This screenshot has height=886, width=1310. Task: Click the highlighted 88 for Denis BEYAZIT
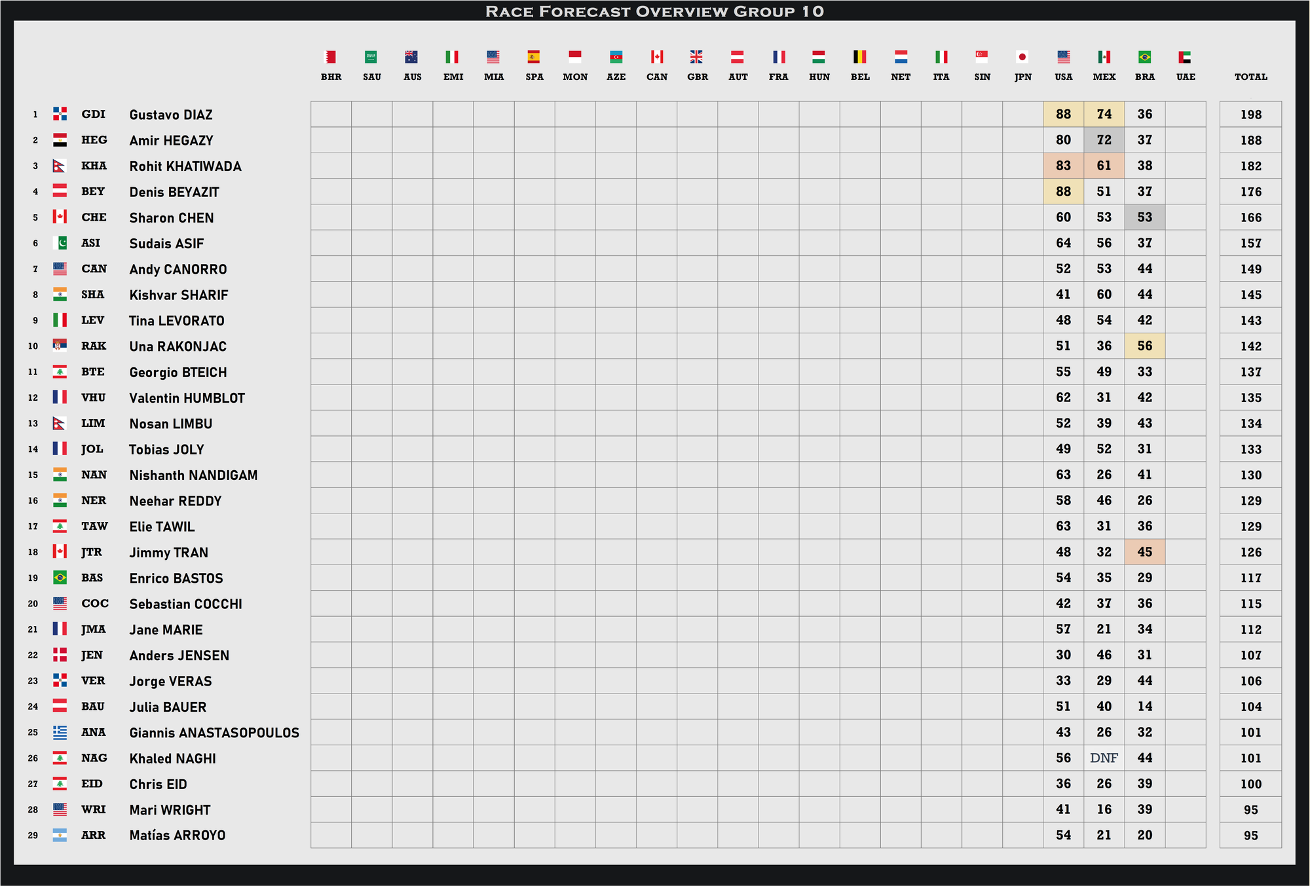[x=1063, y=191]
